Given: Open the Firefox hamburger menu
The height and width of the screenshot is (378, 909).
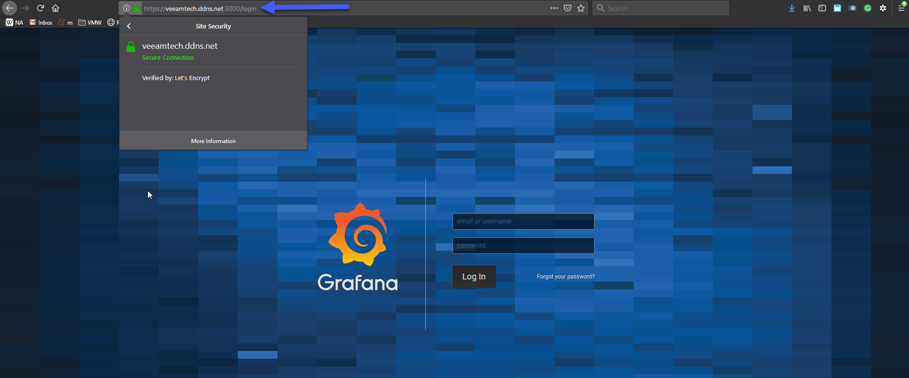Looking at the screenshot, I should 901,8.
